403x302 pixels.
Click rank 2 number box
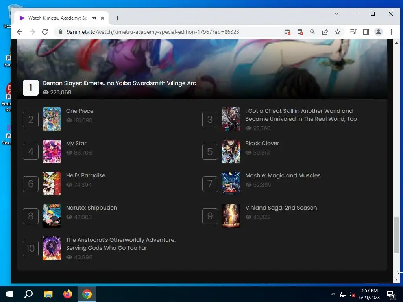pos(31,120)
